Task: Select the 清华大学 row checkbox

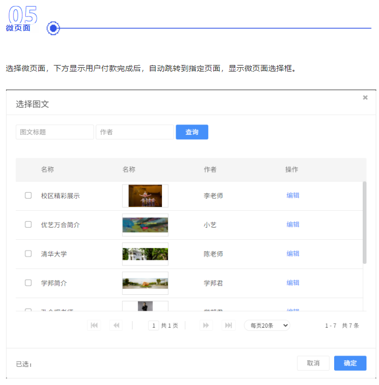Action: 28,254
